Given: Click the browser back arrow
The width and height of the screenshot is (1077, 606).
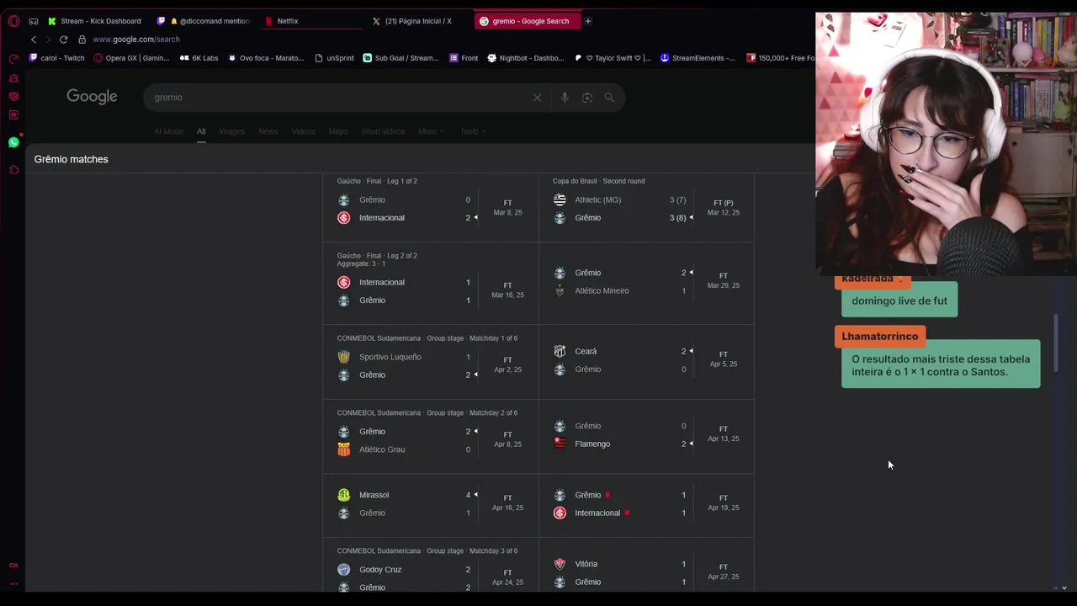Looking at the screenshot, I should 34,40.
